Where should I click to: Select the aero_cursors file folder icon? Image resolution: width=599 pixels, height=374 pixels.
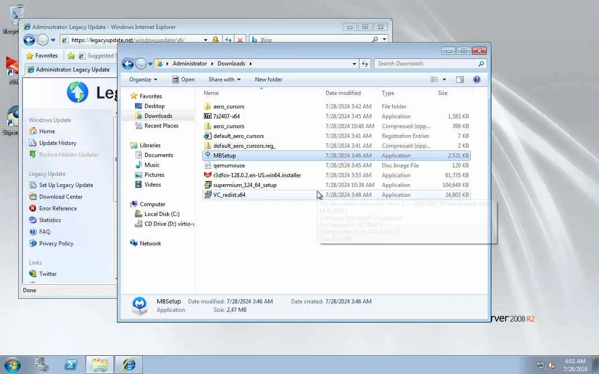tap(208, 107)
